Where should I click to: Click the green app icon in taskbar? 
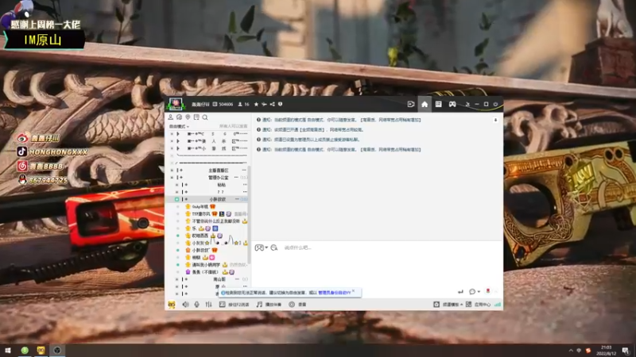point(25,350)
